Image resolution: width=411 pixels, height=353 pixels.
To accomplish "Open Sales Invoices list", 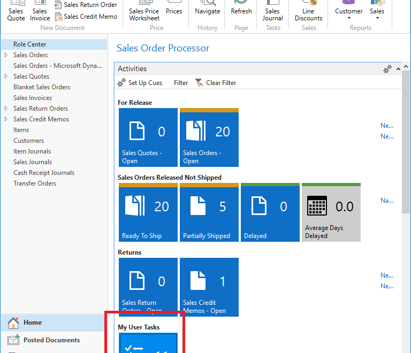I will [33, 98].
